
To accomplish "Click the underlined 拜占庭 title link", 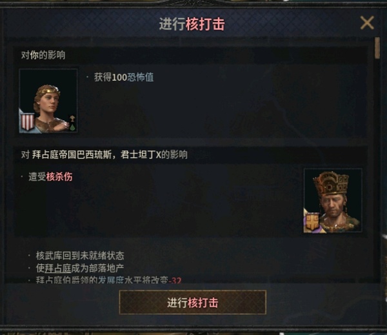I will coord(58,268).
